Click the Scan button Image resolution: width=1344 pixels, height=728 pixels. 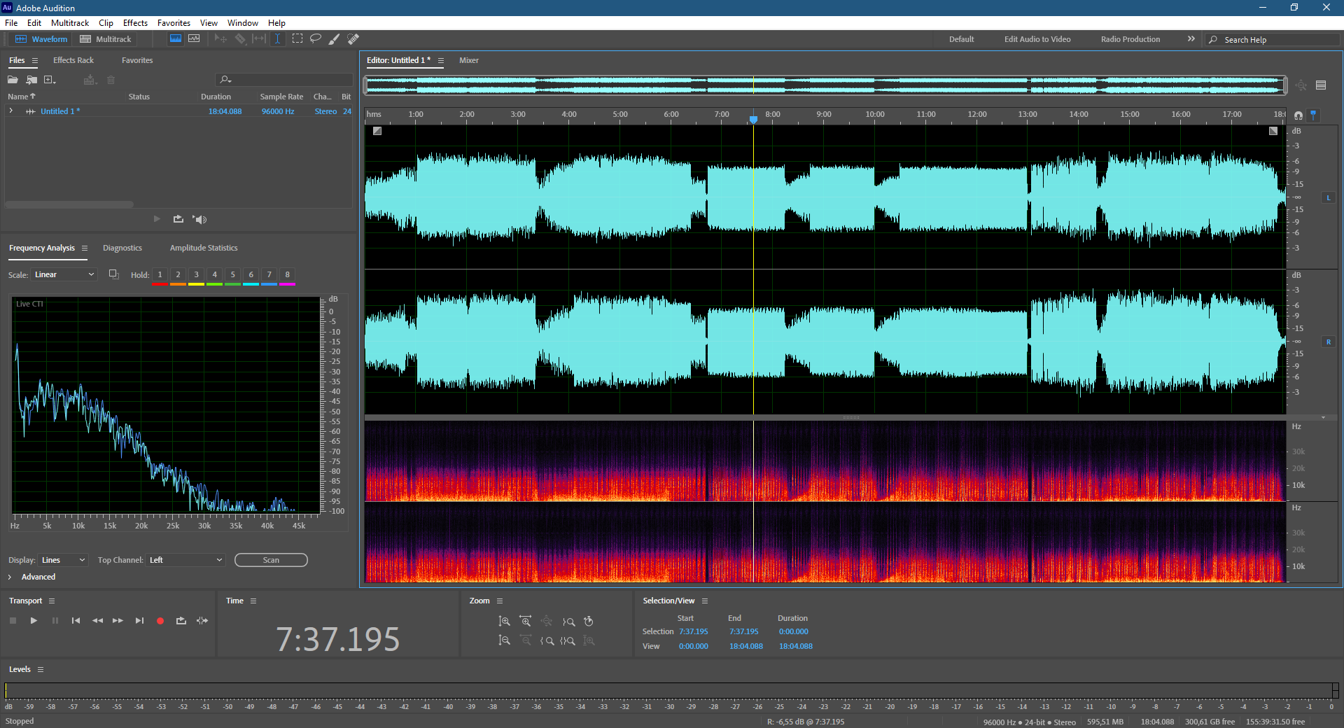pos(271,560)
